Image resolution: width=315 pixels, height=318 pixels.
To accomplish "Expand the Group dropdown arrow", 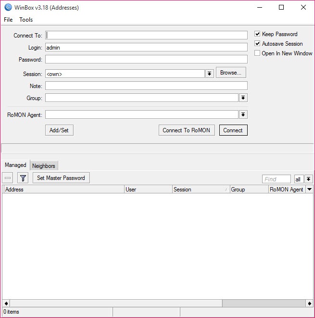I will pyautogui.click(x=243, y=98).
